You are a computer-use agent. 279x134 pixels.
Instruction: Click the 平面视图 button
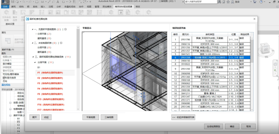tap(90, 117)
